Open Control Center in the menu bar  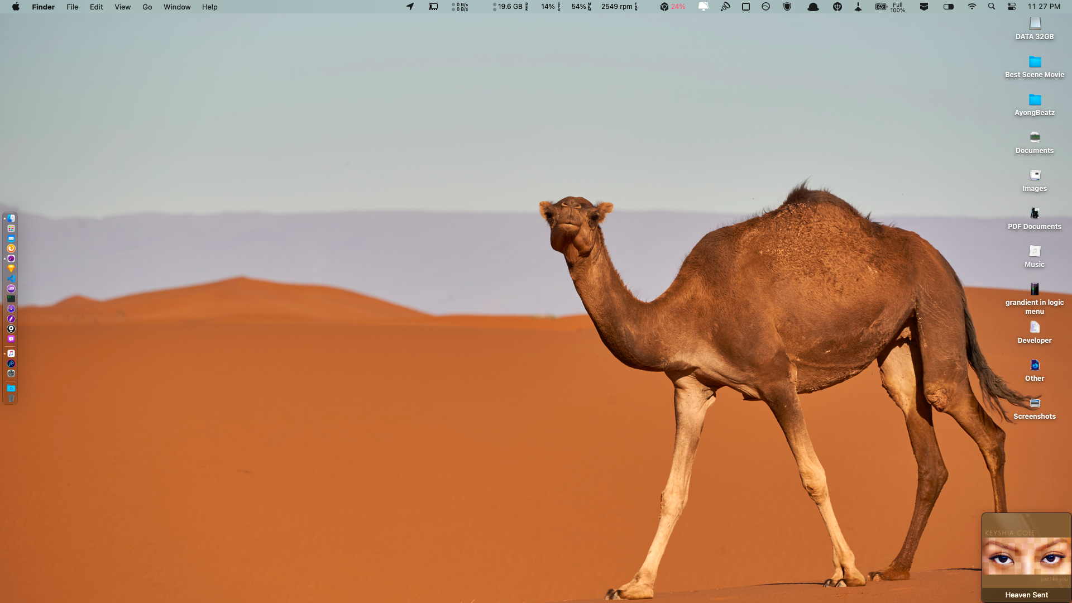(1012, 7)
